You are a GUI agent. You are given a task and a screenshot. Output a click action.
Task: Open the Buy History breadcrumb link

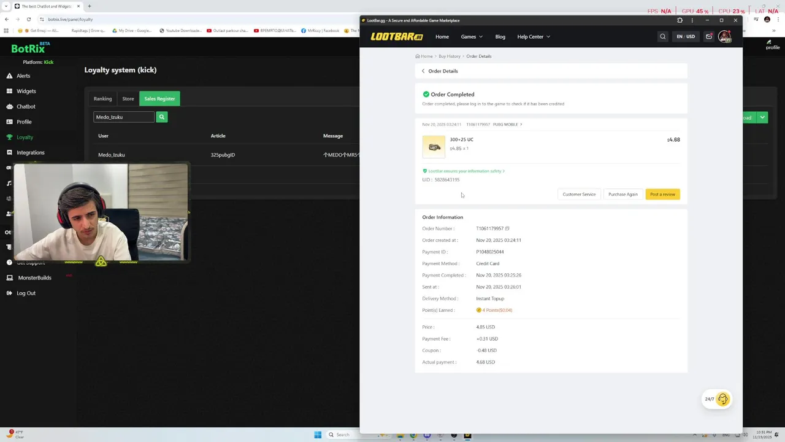(x=450, y=56)
